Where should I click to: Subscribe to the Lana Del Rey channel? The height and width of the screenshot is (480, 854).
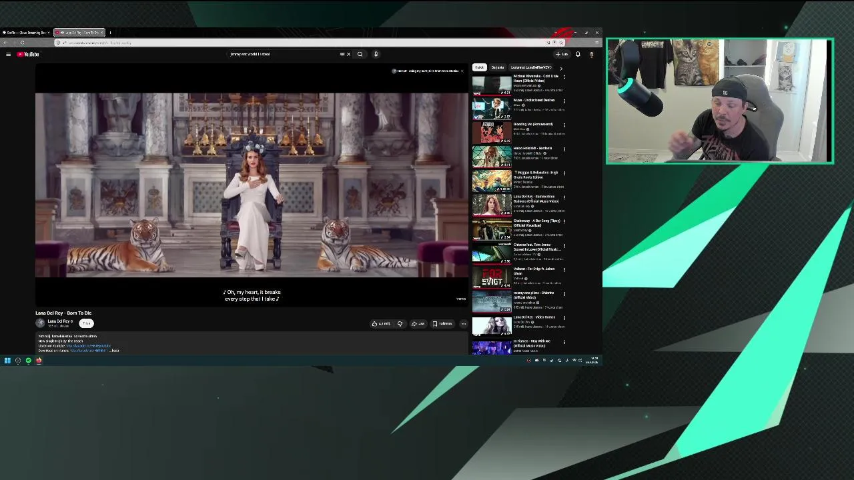tap(86, 323)
